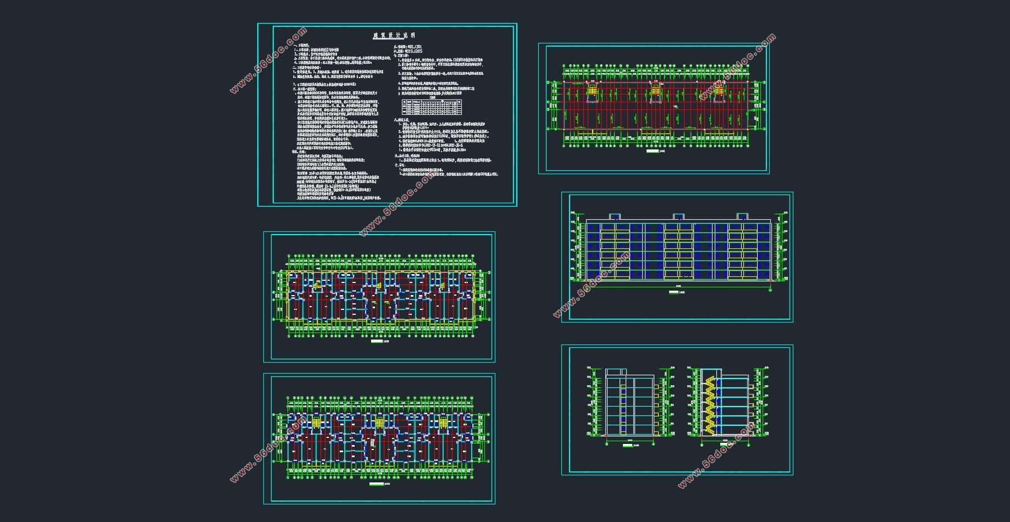
Task: Click the '建筑设计说明' title text
Action: point(394,35)
